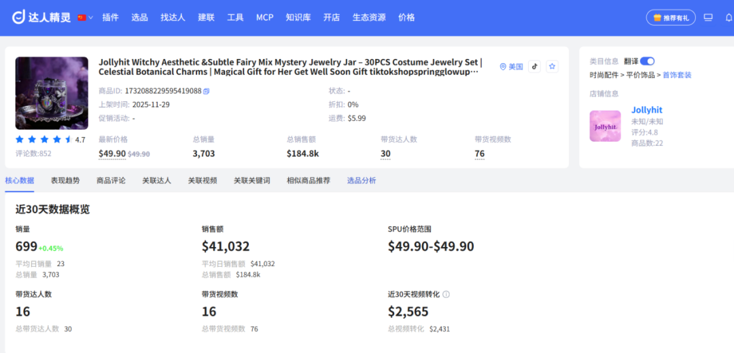Click the 平价饰品 category text

click(640, 75)
